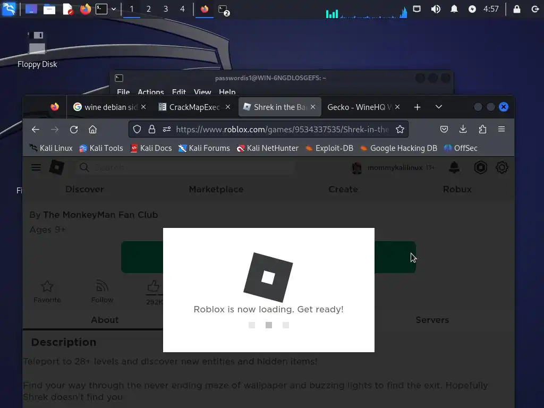The width and height of the screenshot is (544, 408).
Task: Click the lock screen icon
Action: tap(516, 9)
